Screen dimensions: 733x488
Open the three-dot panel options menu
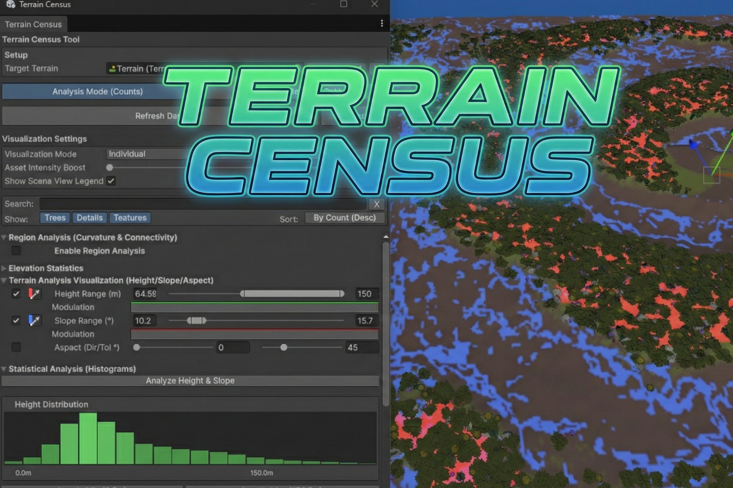pyautogui.click(x=382, y=24)
